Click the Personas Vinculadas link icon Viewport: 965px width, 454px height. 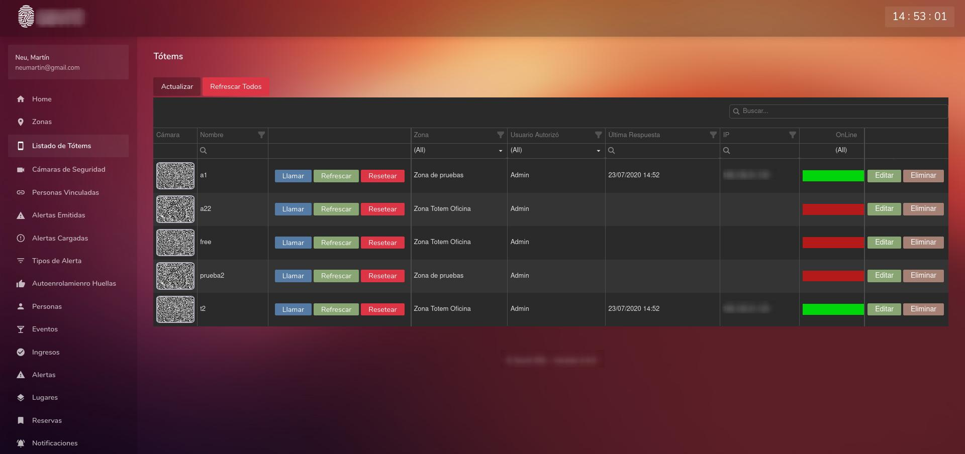point(21,192)
